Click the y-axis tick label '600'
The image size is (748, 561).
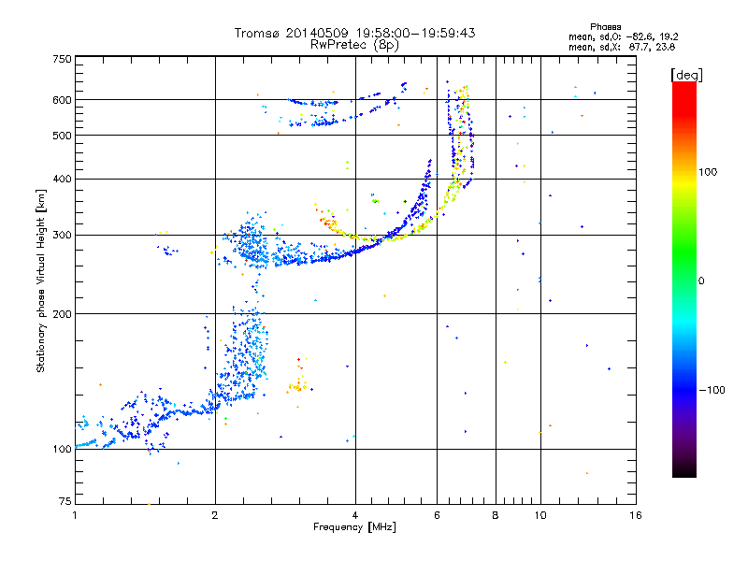click(x=62, y=100)
